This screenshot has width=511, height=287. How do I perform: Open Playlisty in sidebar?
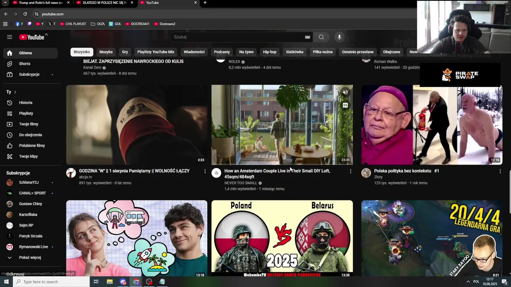30,114
